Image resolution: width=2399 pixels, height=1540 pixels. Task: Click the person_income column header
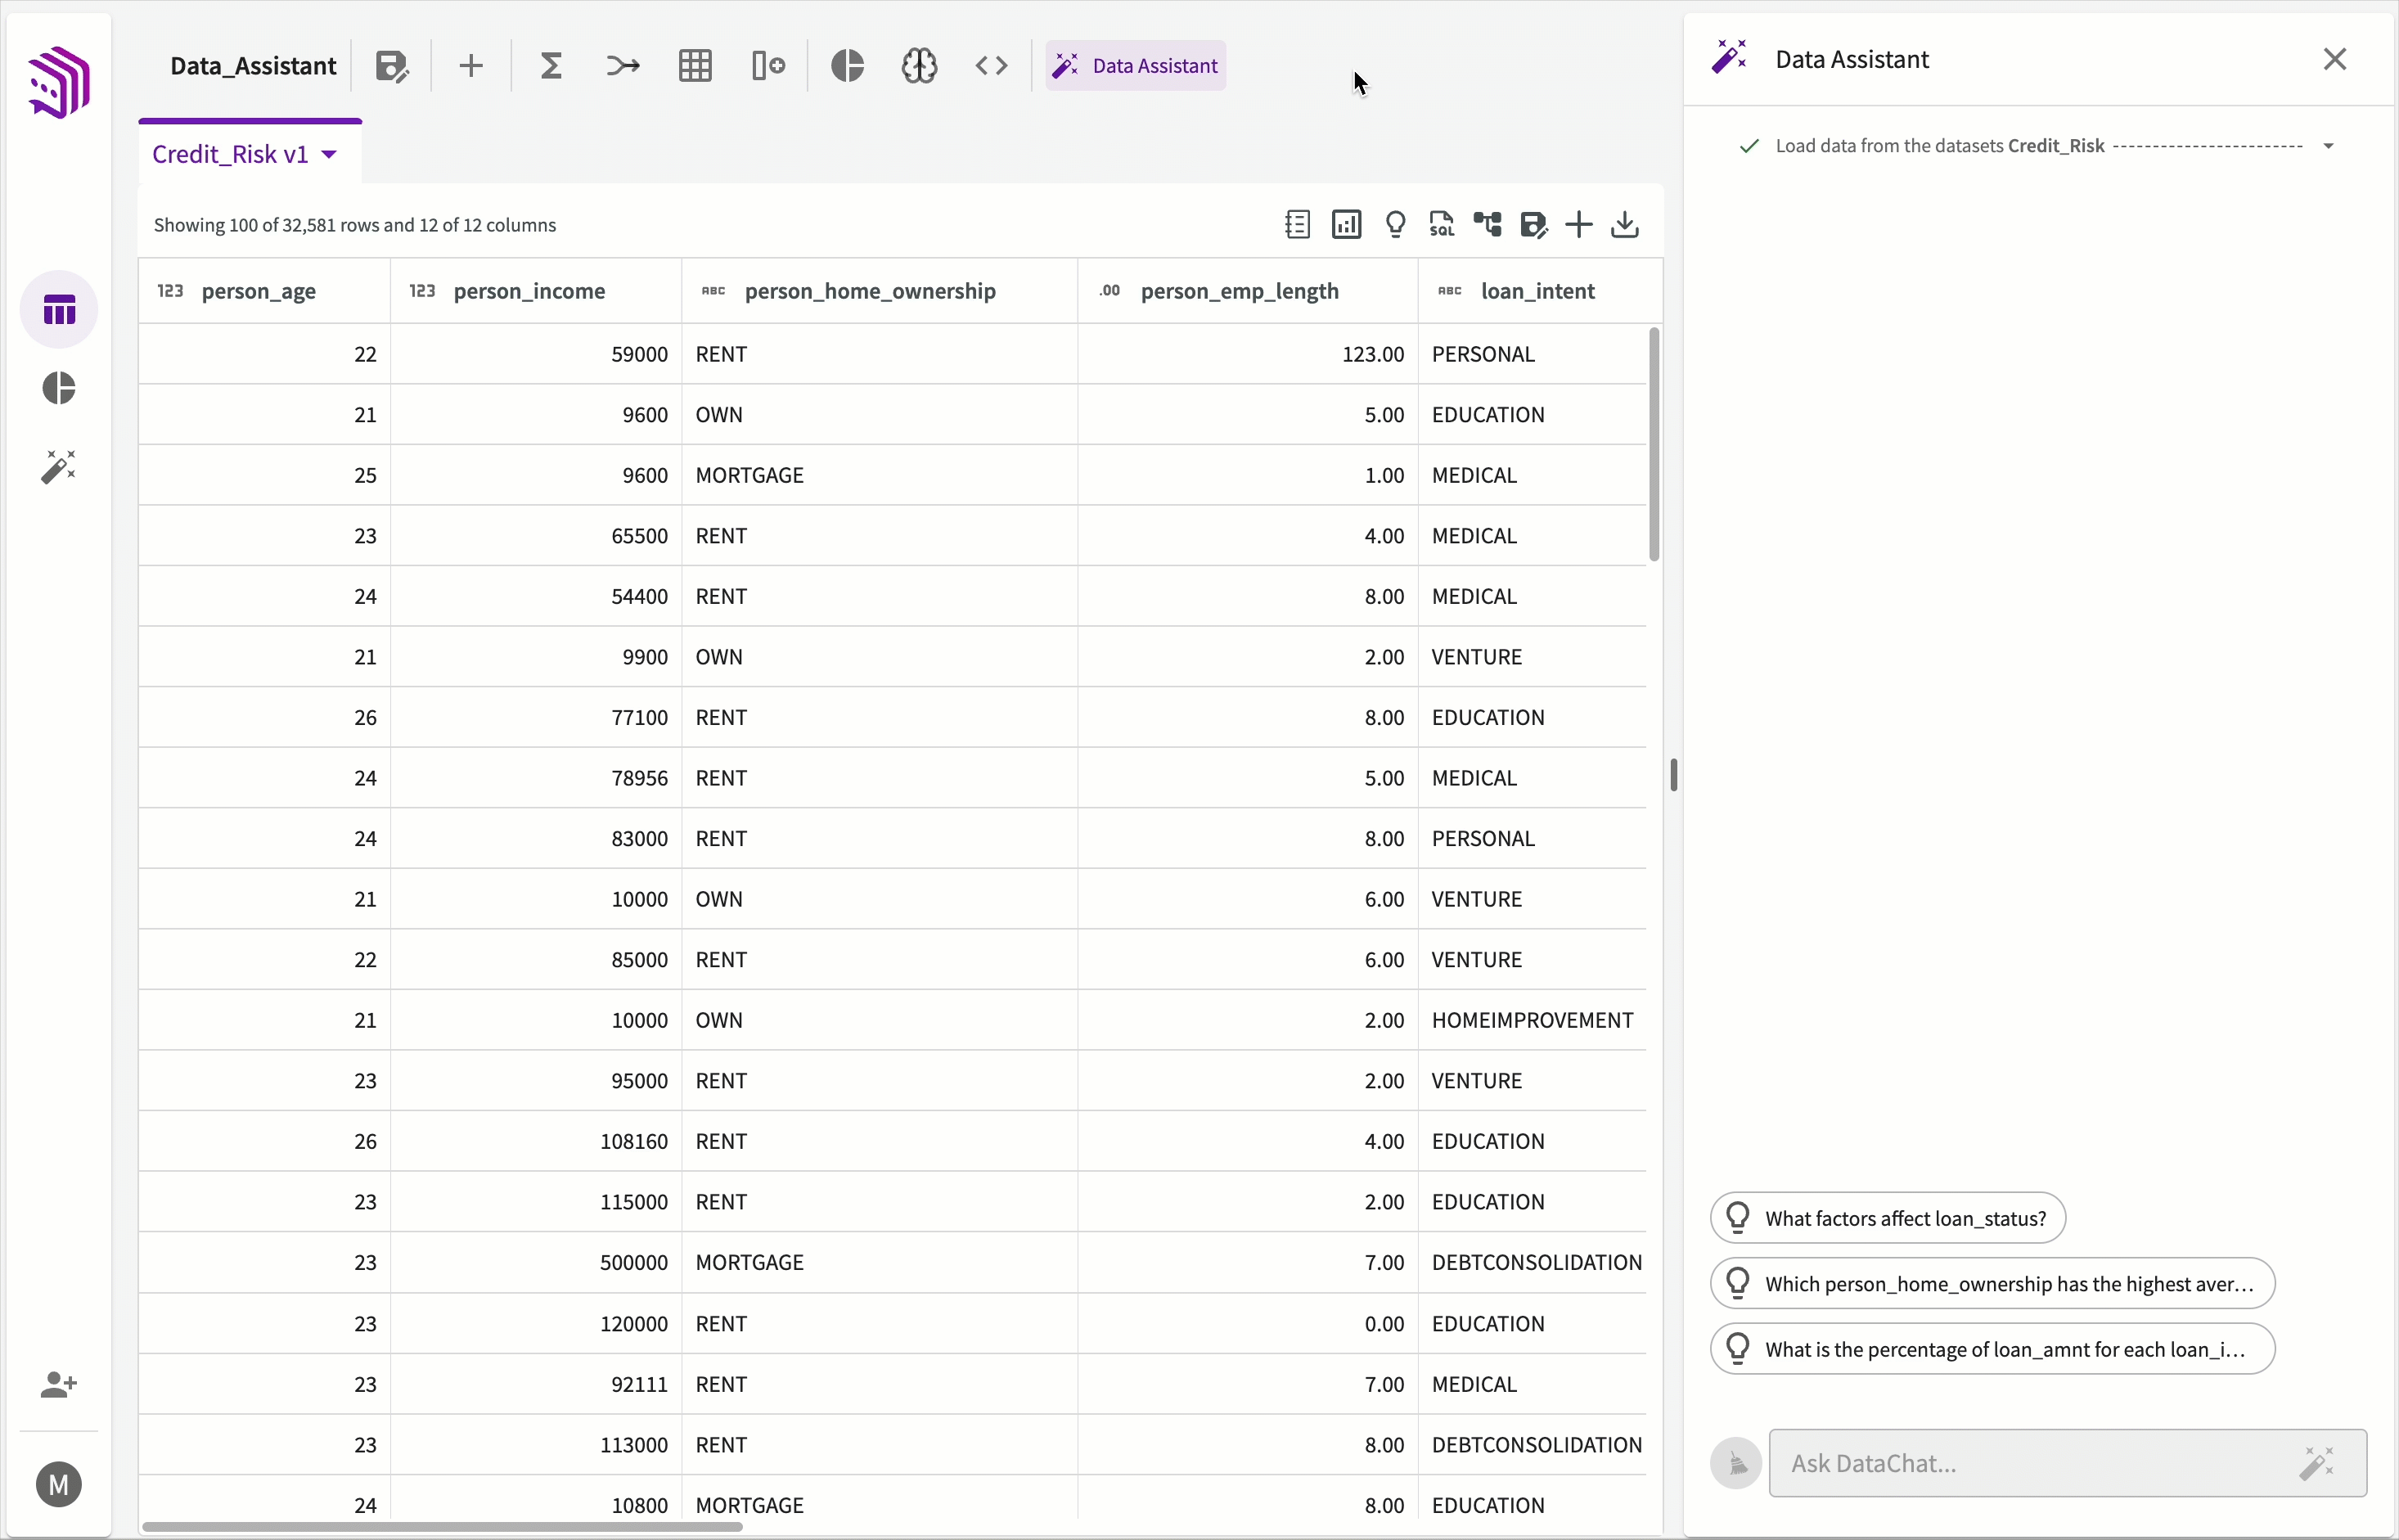[536, 291]
